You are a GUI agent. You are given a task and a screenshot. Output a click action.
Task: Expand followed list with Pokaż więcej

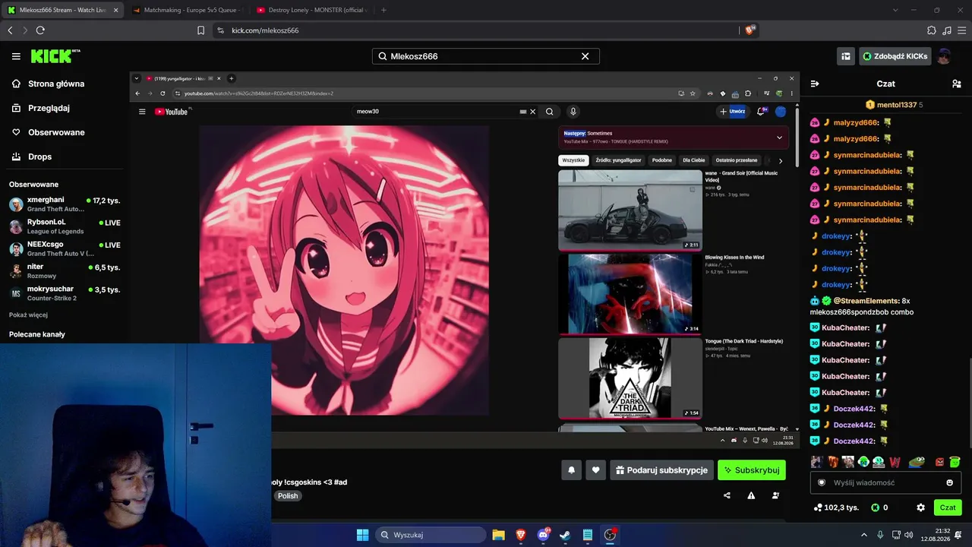click(28, 315)
